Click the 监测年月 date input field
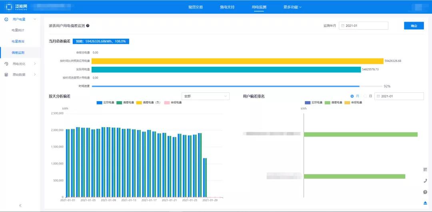 tap(363, 26)
